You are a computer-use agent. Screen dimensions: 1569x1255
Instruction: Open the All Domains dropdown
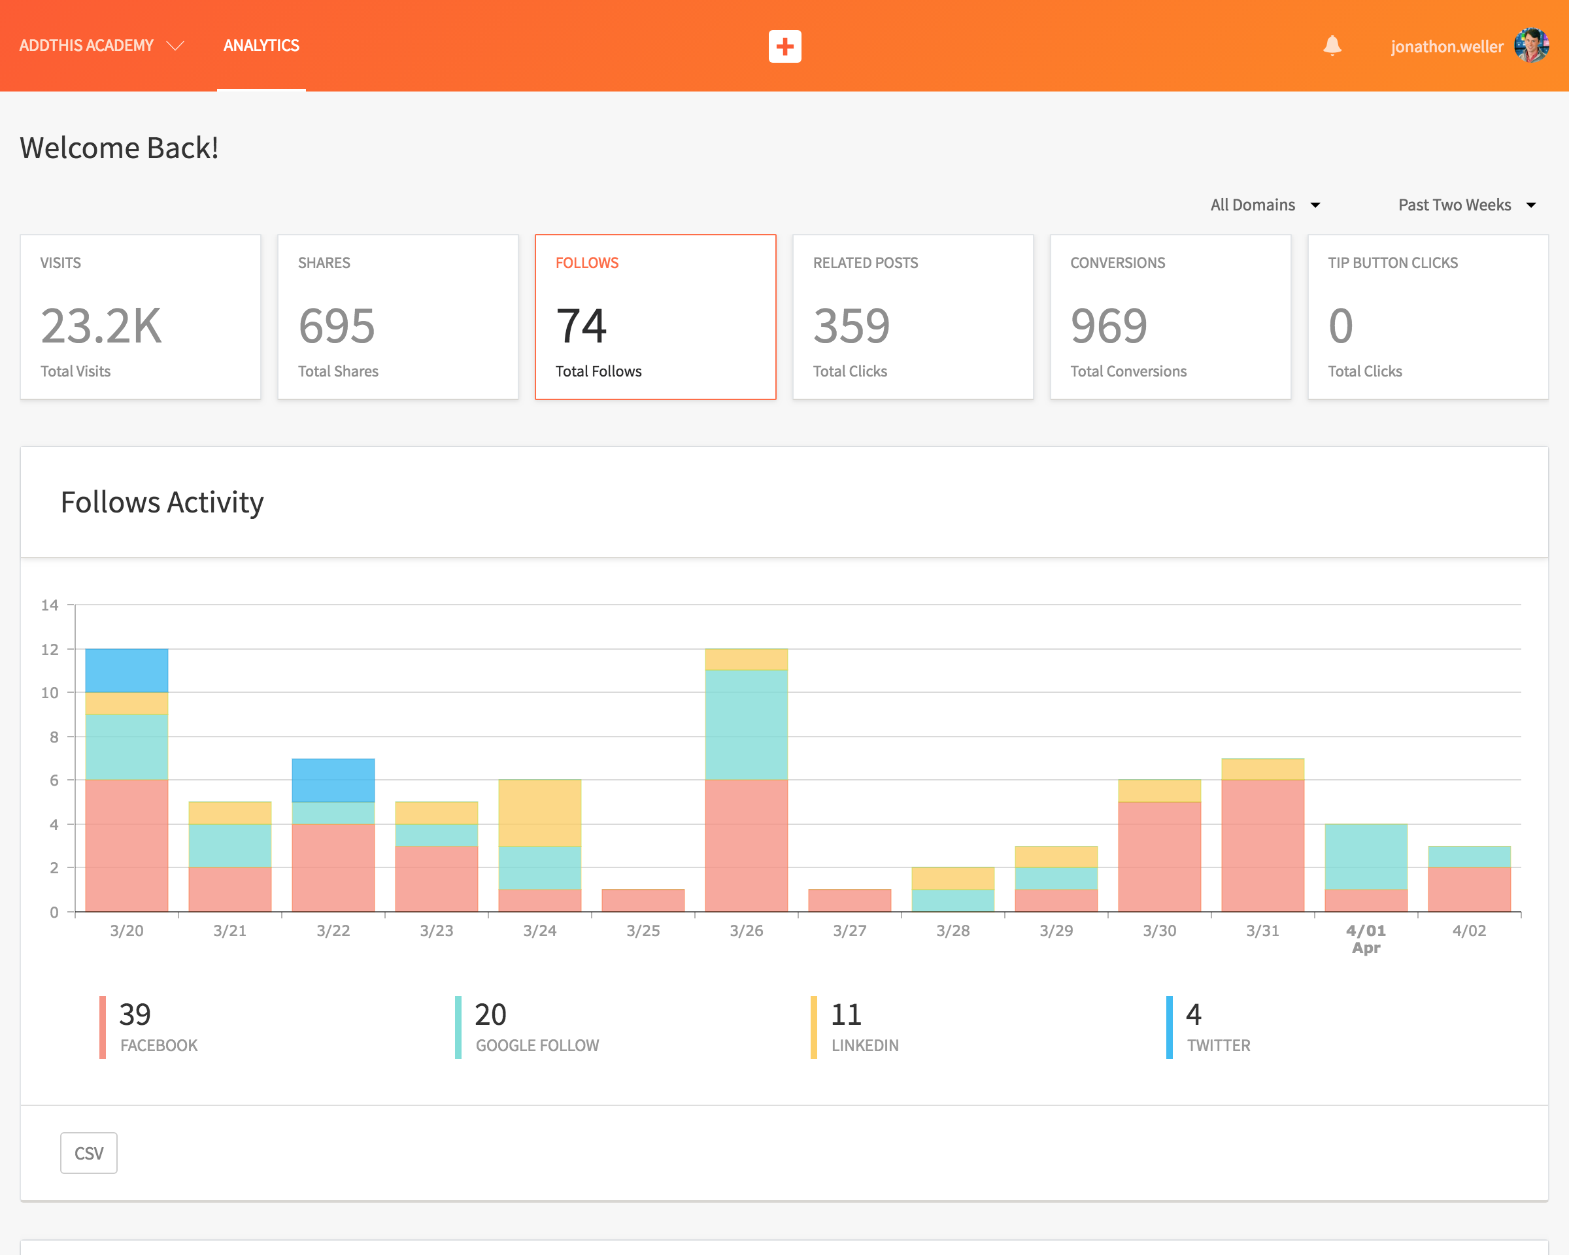click(1265, 205)
